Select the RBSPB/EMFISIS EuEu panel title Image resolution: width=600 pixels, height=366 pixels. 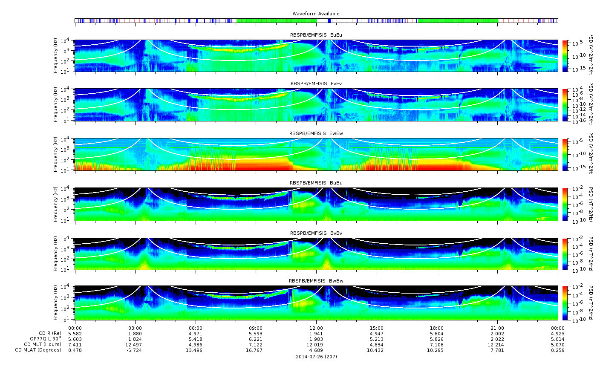316,35
